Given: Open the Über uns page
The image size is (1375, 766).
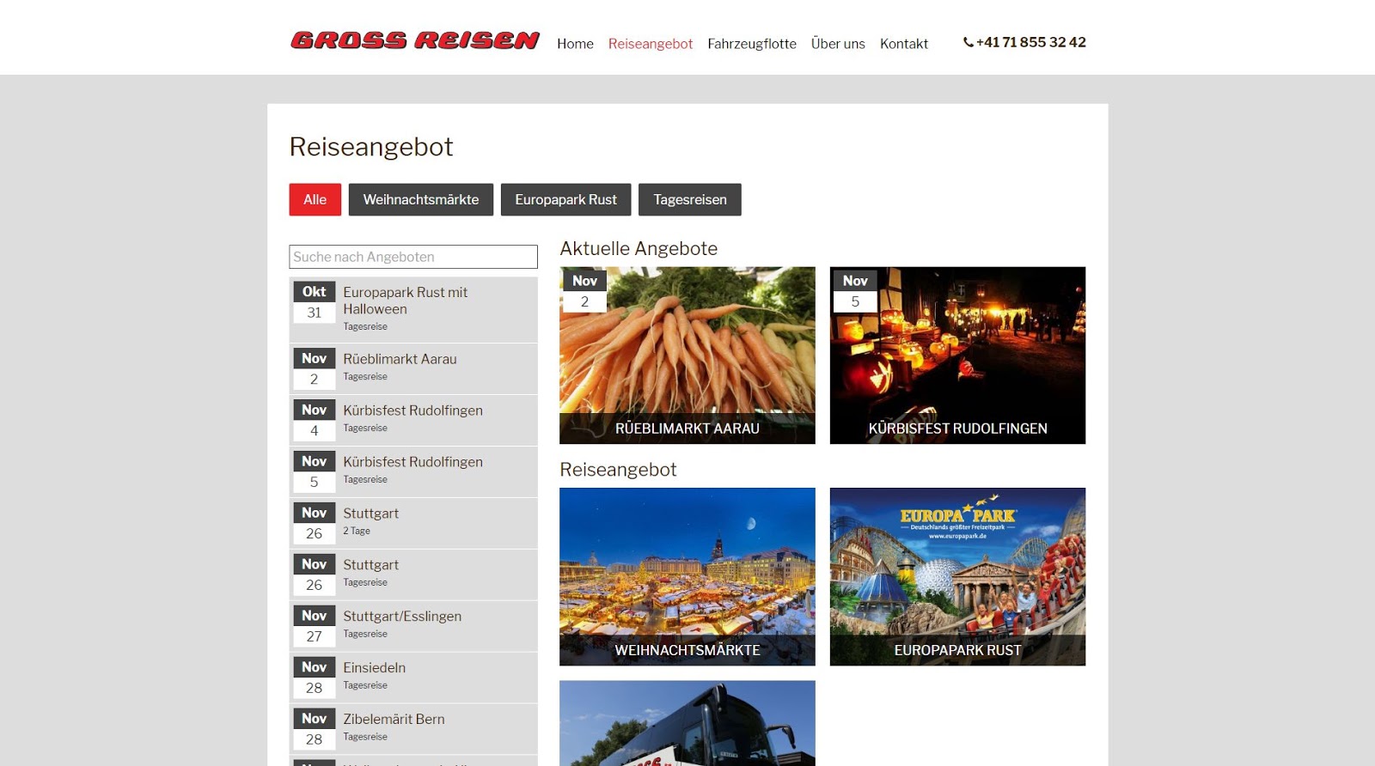Looking at the screenshot, I should pyautogui.click(x=838, y=44).
